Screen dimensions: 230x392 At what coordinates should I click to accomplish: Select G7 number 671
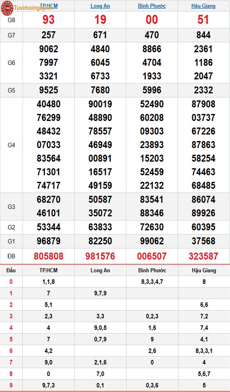tap(100, 35)
